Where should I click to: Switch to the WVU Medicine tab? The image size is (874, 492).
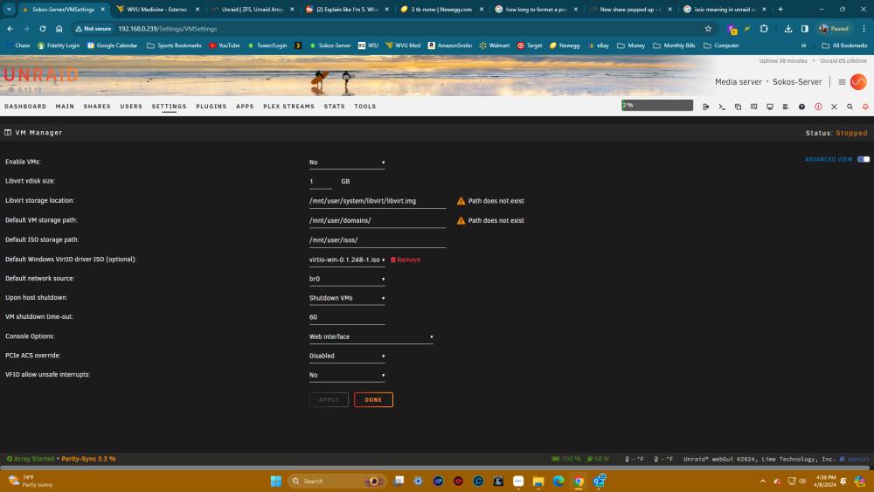pos(157,10)
